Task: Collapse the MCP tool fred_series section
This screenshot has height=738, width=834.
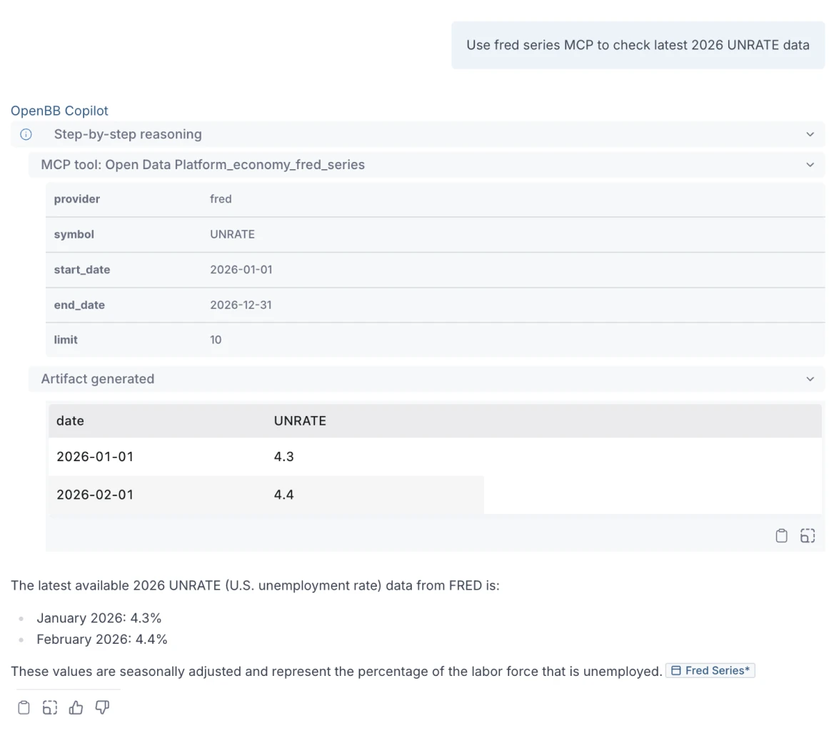Action: pos(810,165)
